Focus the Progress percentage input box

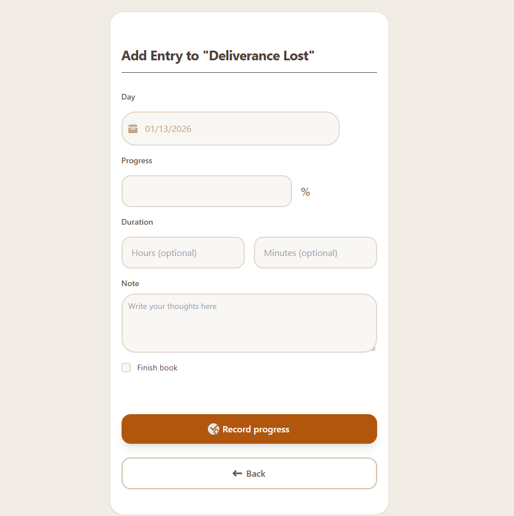[x=207, y=191]
